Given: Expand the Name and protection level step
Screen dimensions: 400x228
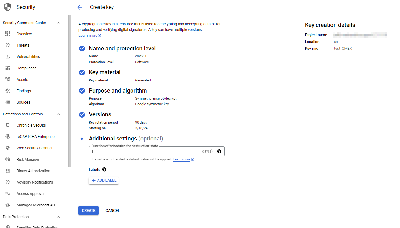Looking at the screenshot, I should tap(122, 49).
